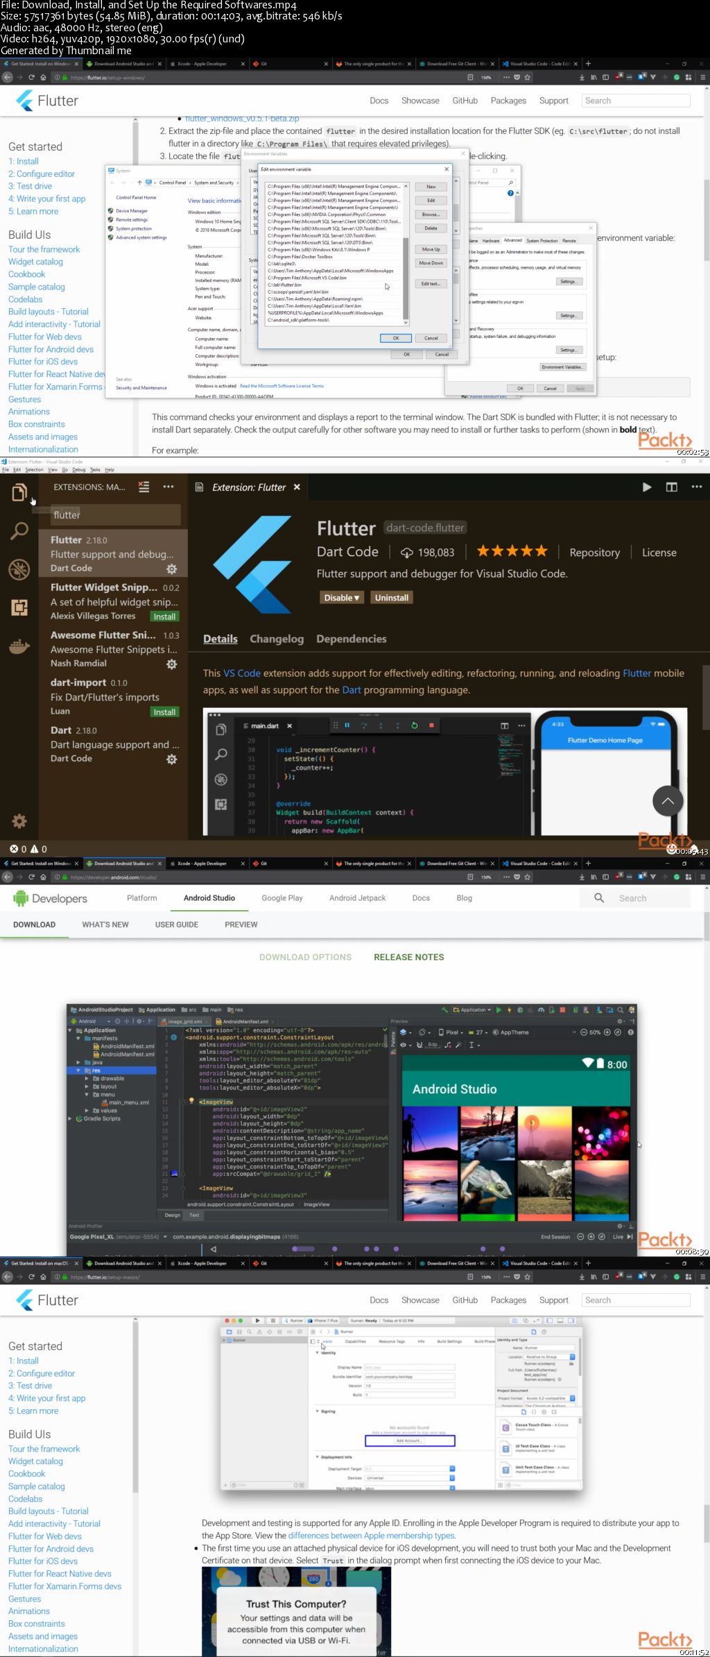Viewport: 710px width, 1657px height.
Task: Open DOWNLOAD OPTIONS link on Android Studio page
Action: (x=305, y=957)
